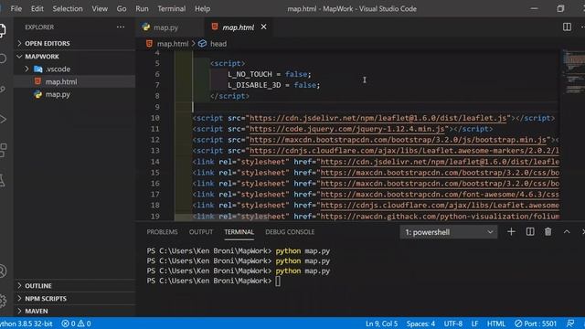The image size is (585, 329).
Task: Open the Selection menu
Action: coord(68,8)
